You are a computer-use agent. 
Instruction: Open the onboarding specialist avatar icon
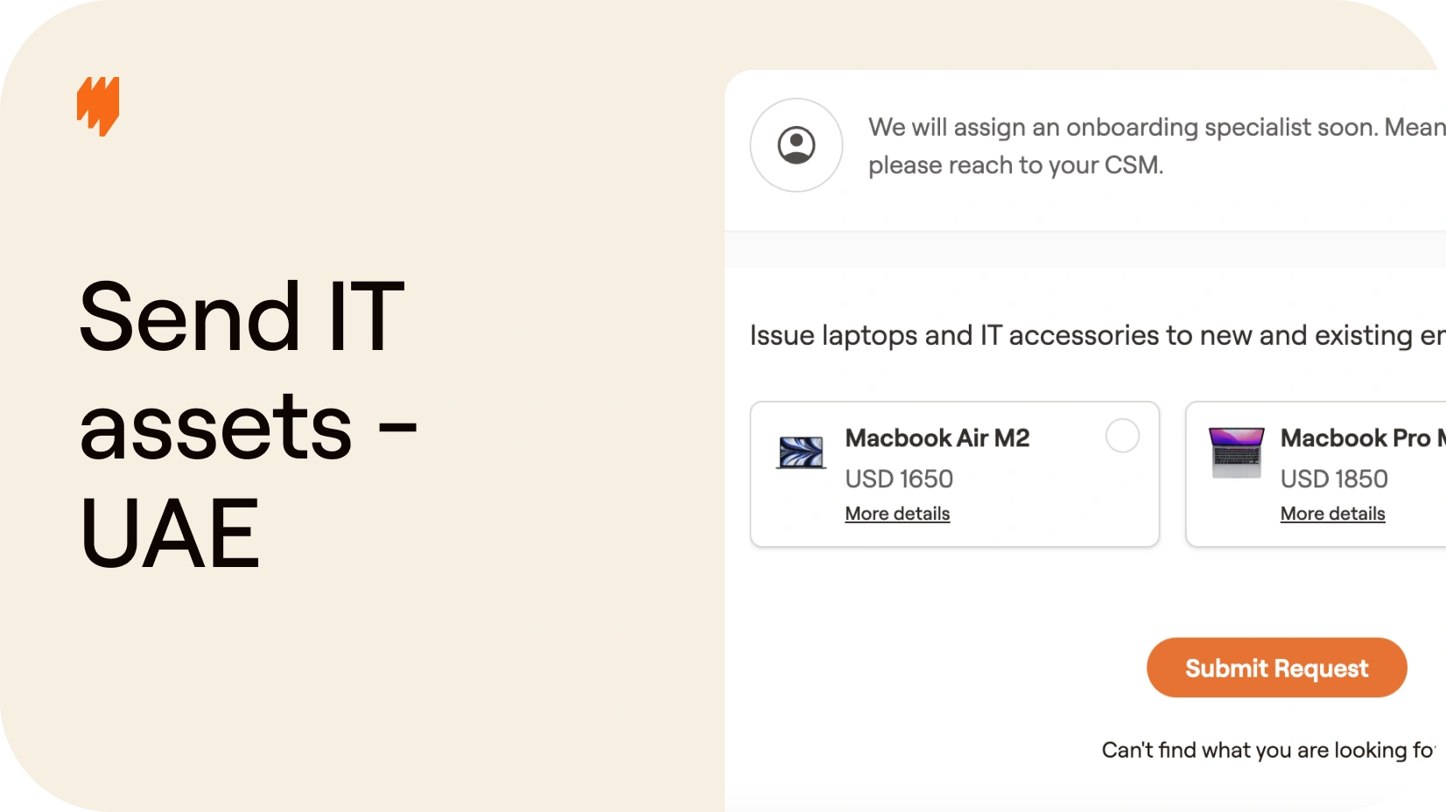pyautogui.click(x=797, y=145)
